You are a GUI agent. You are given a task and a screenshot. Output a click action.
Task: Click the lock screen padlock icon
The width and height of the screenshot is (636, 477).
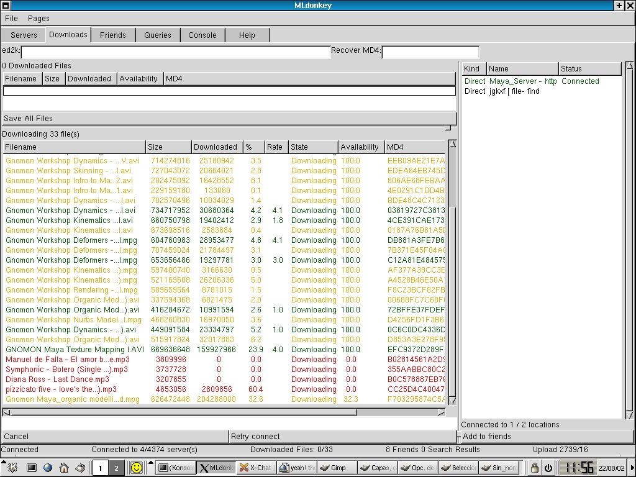(535, 468)
